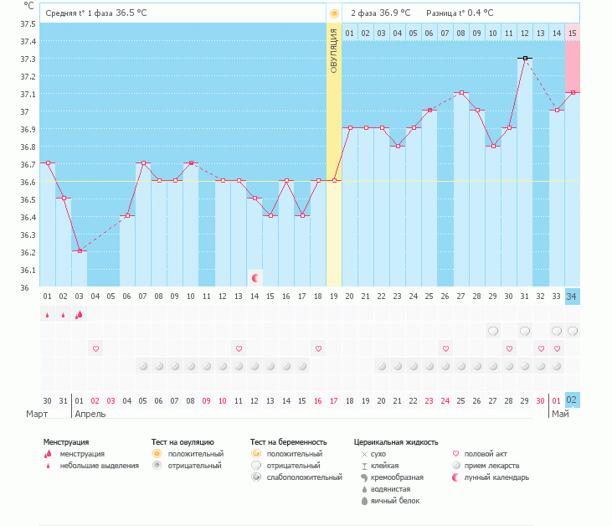Click the pink phase-two day 15 header cell
Image resolution: width=612 pixels, height=526 pixels.
click(x=573, y=33)
